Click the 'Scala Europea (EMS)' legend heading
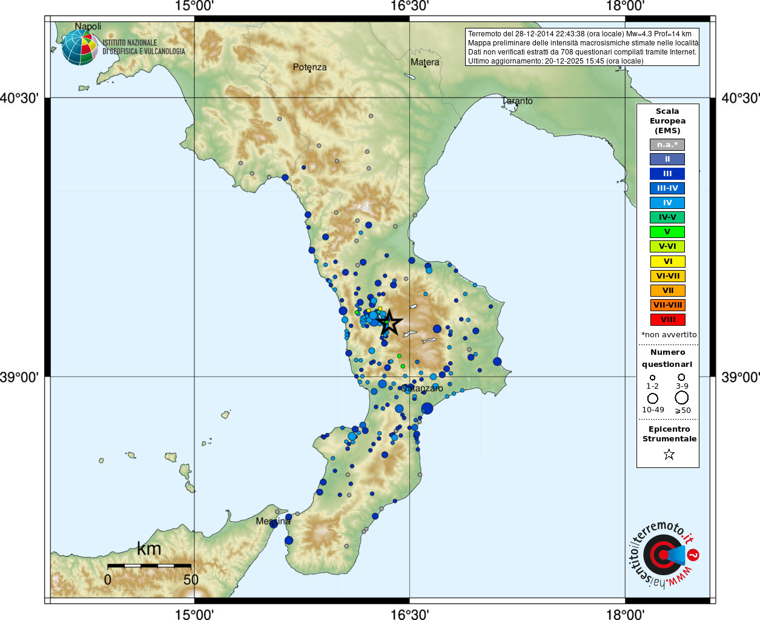Screen dimensions: 760x620 pos(667,121)
